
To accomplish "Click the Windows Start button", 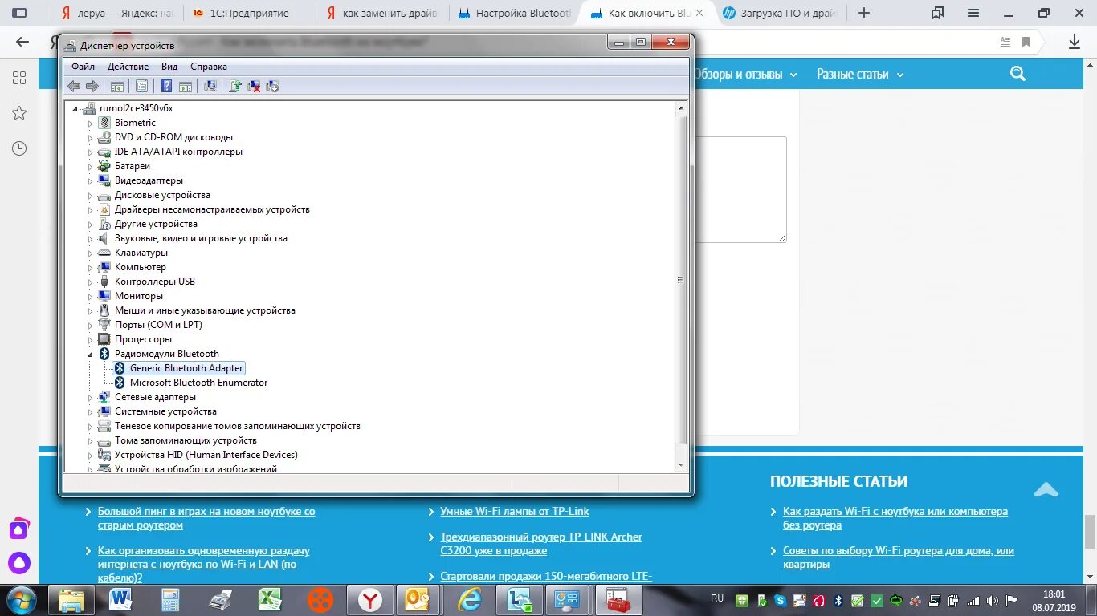I will coord(22,599).
